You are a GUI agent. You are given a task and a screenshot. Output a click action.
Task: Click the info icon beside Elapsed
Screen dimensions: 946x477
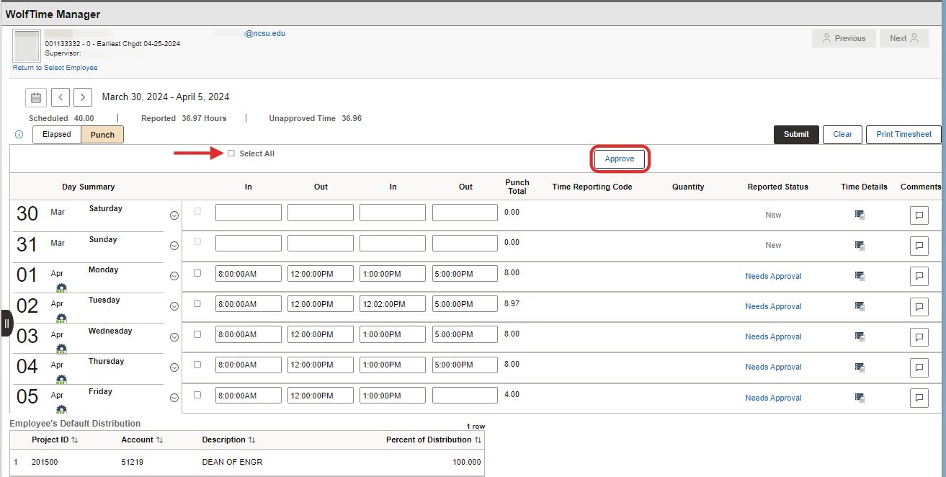(19, 135)
